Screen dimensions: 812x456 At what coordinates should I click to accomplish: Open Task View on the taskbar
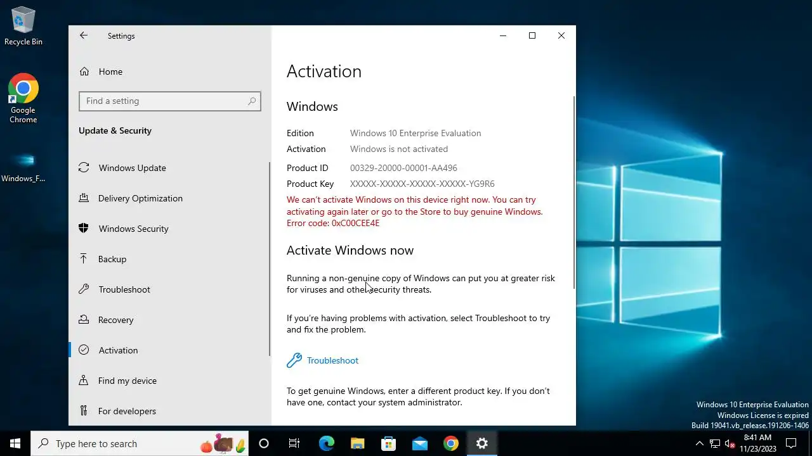point(294,443)
